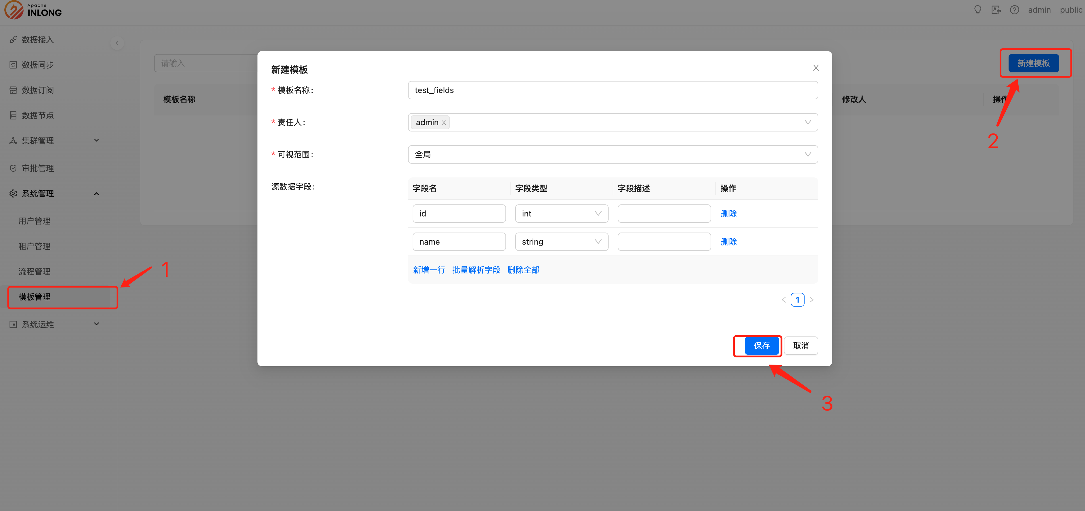Click the 数据节点 node icon in sidebar
Viewport: 1085px width, 511px height.
(x=13, y=115)
